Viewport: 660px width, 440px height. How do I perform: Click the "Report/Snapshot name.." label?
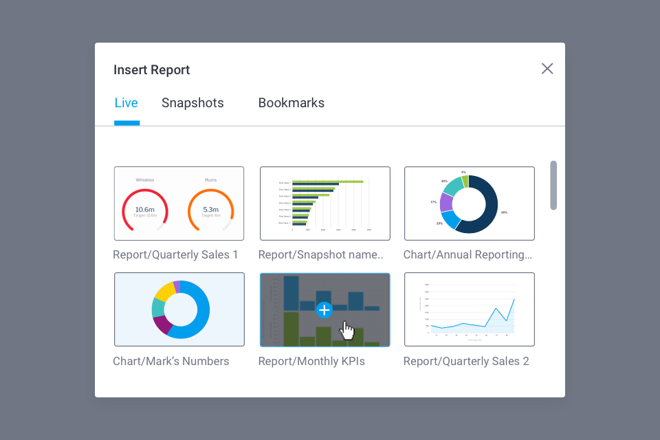321,255
